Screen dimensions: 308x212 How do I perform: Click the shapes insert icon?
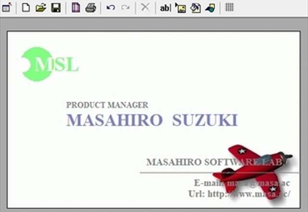[210, 8]
